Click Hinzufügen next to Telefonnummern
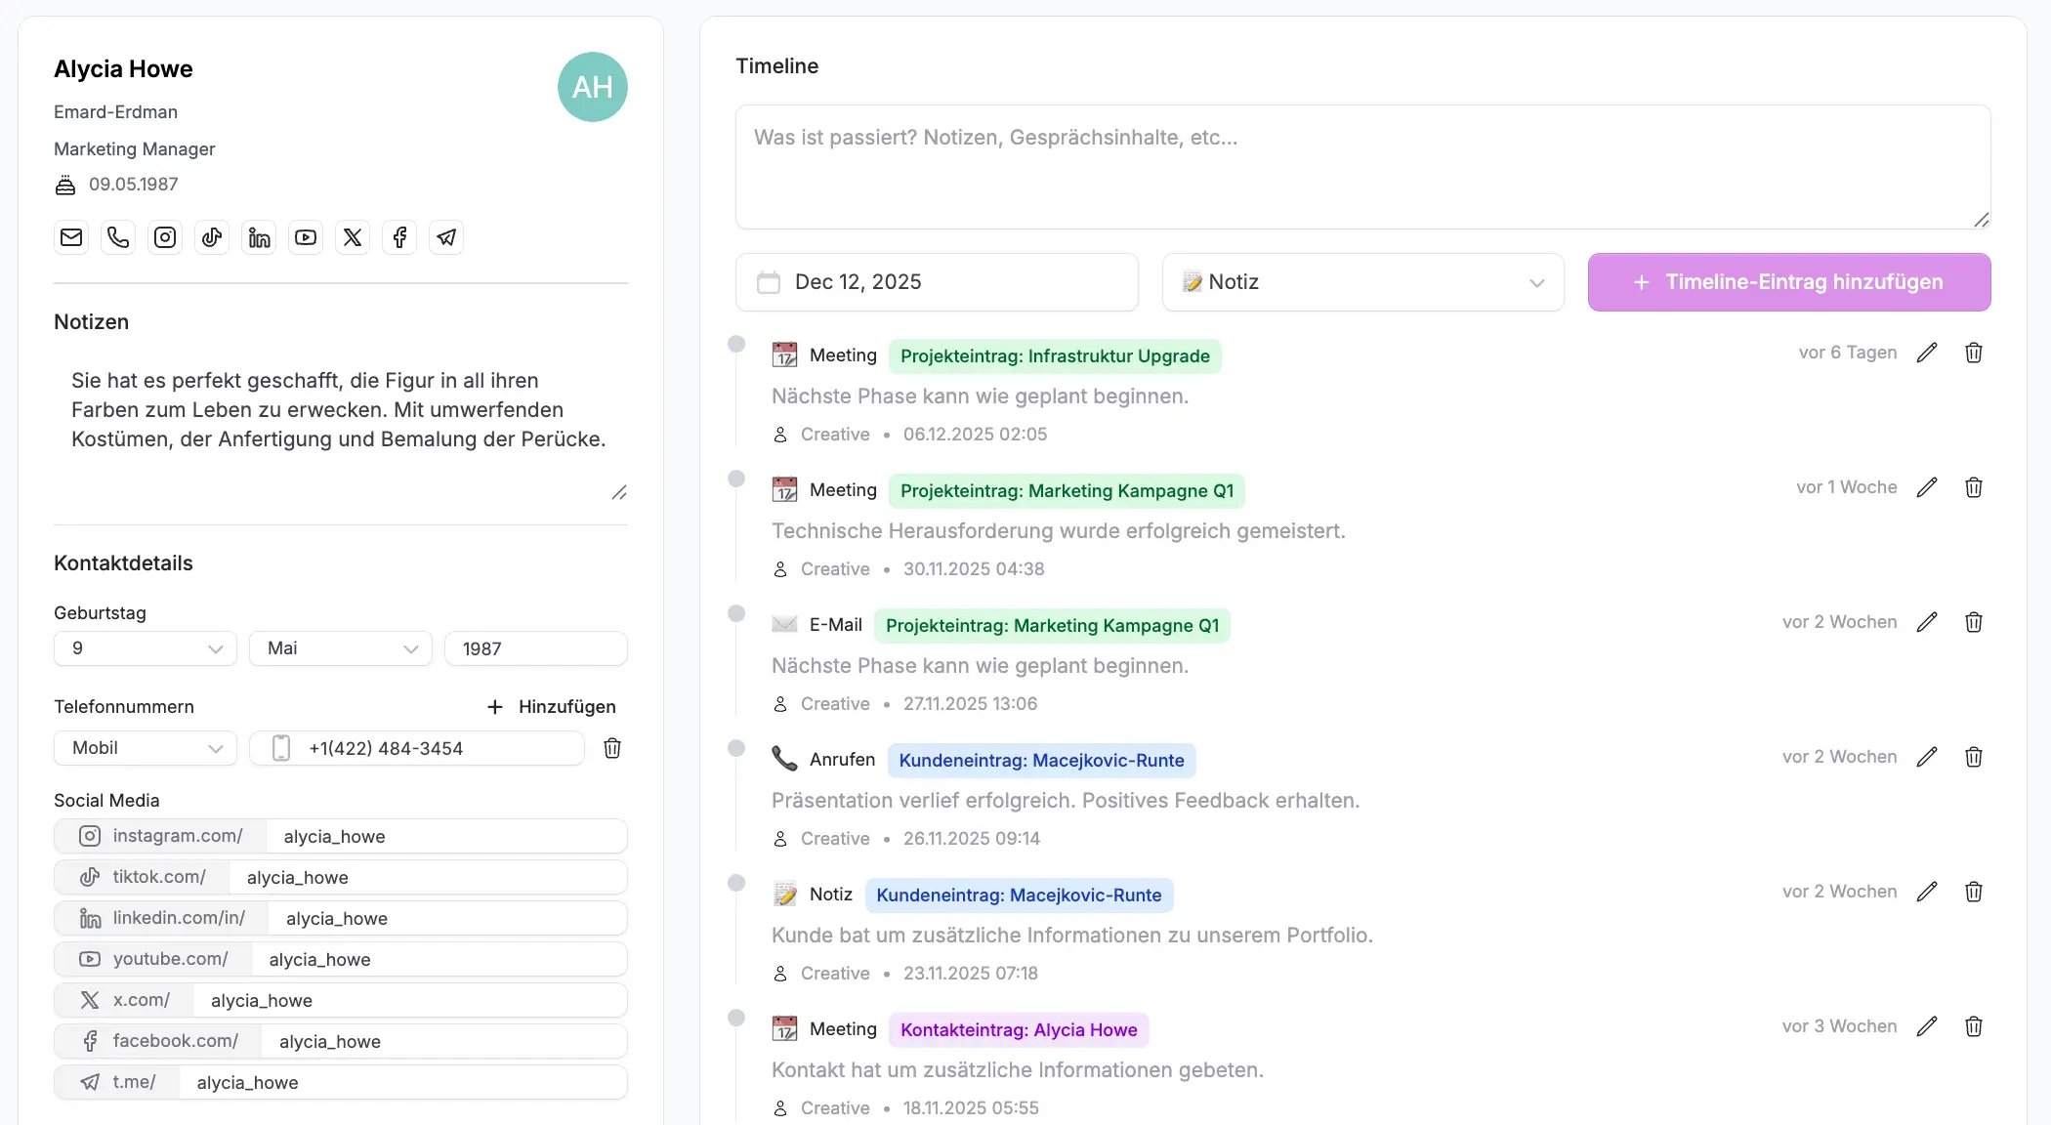 (552, 706)
